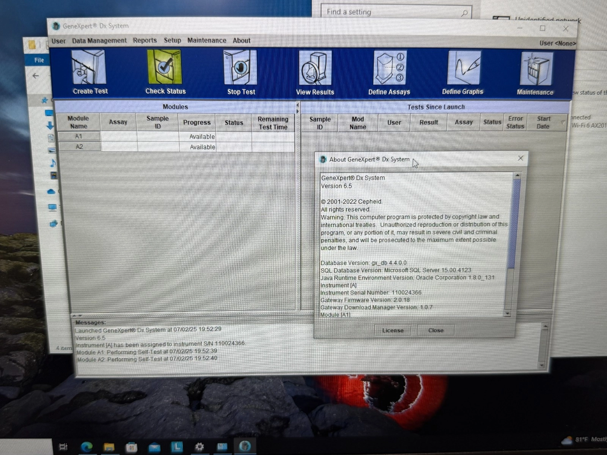Image resolution: width=607 pixels, height=455 pixels.
Task: Switch to GeneXpert taskbar icon
Action: point(245,446)
